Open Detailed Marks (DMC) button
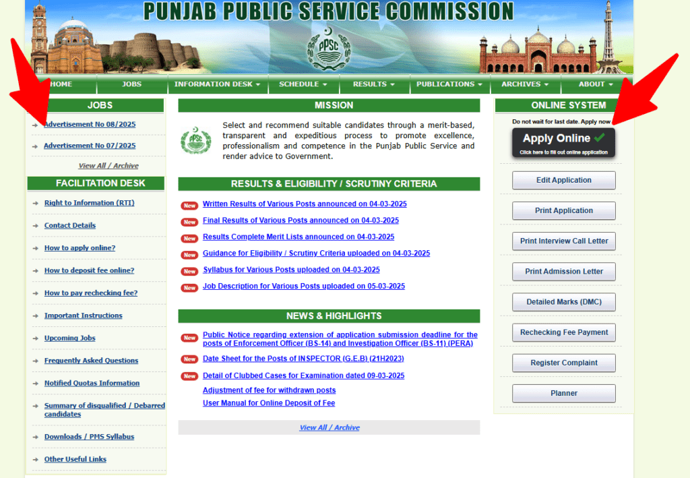This screenshot has height=478, width=690. click(564, 302)
